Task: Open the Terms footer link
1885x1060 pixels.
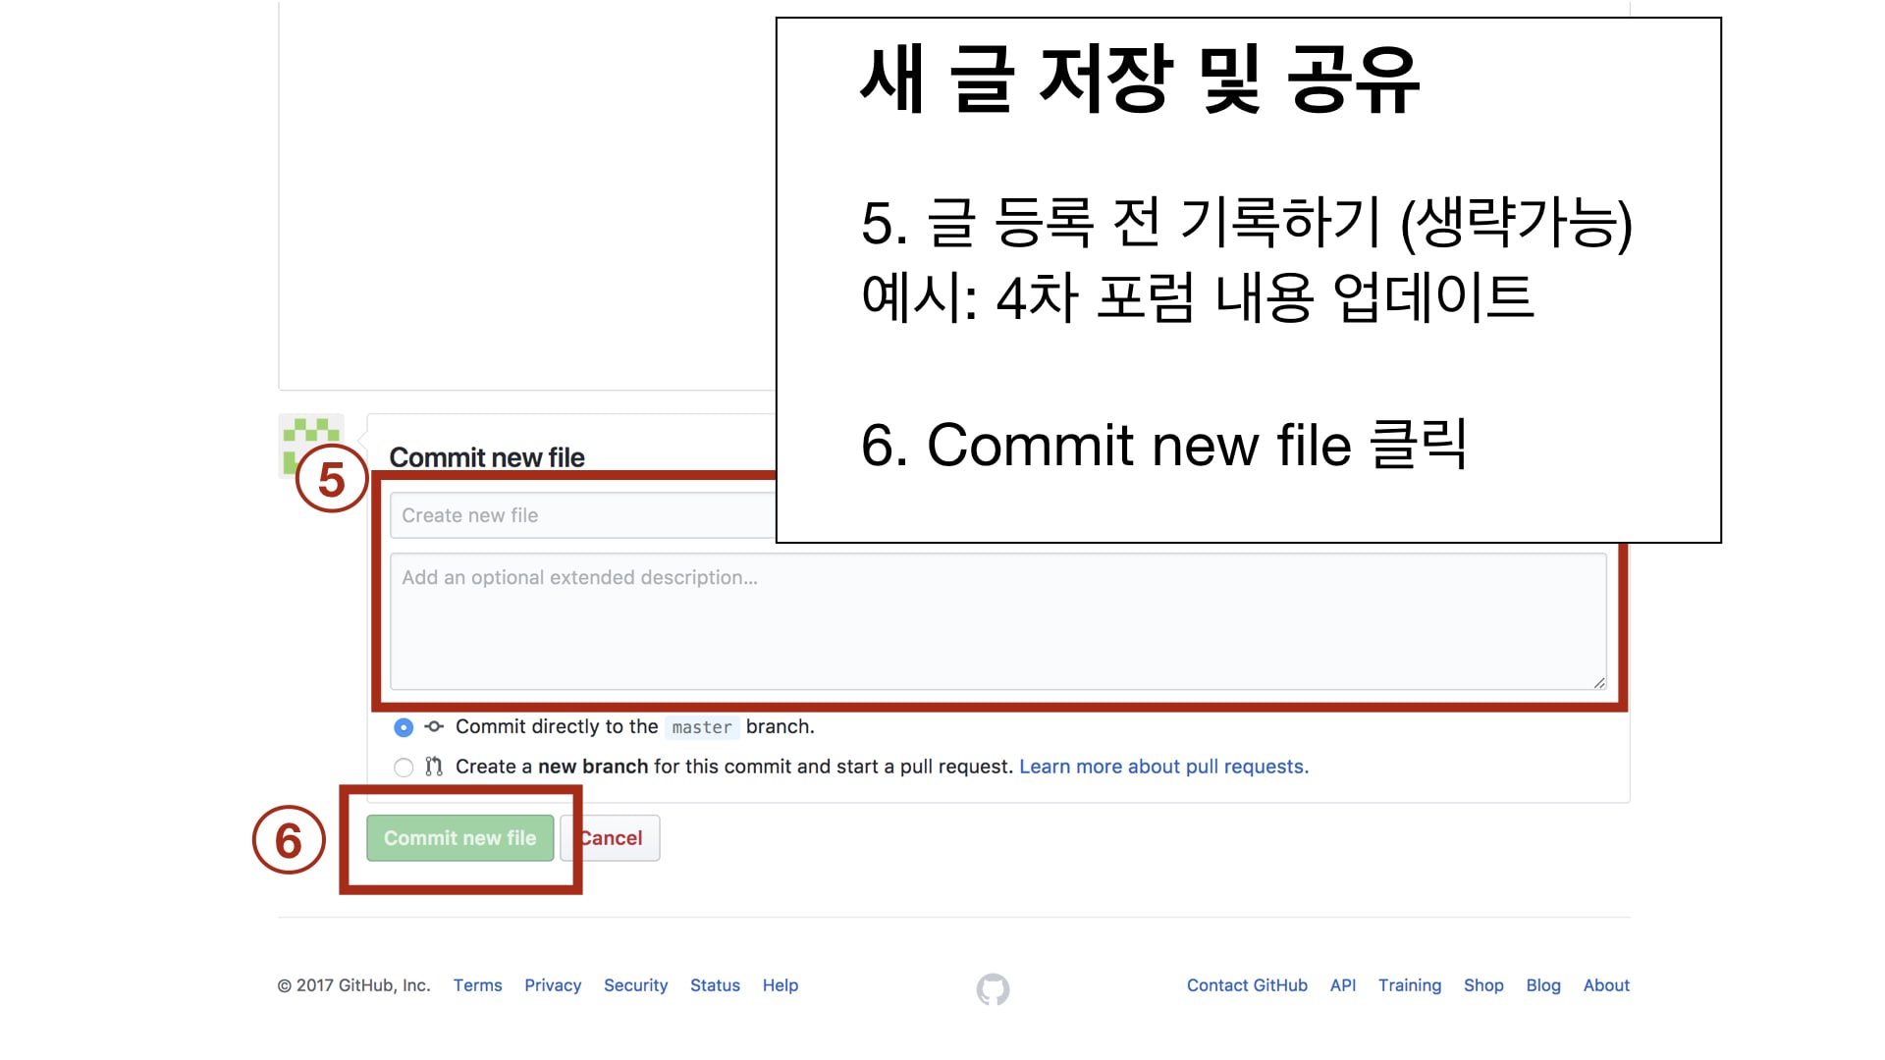Action: [477, 985]
